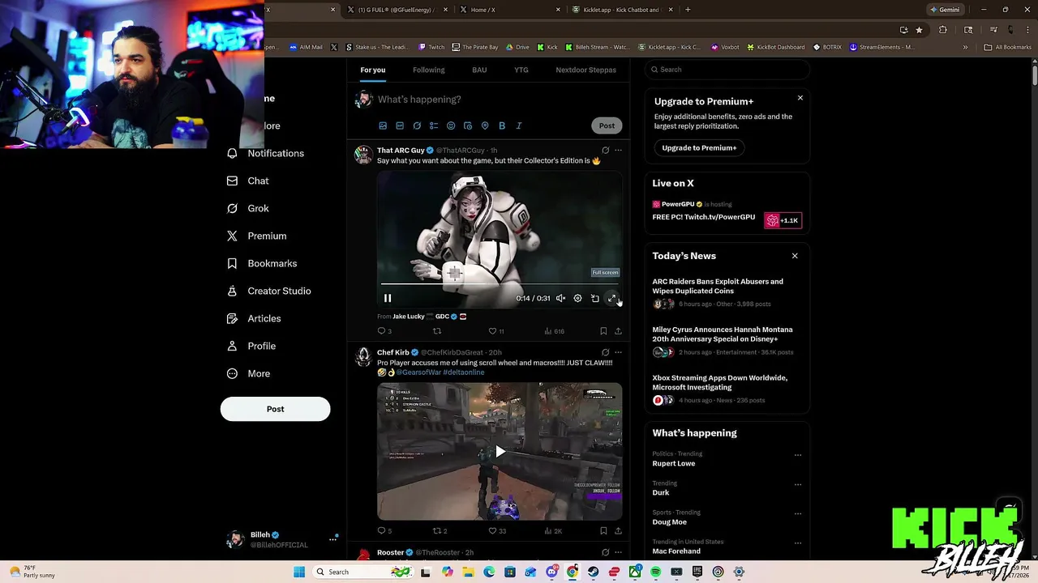Open Grok explain on Chef Kirb's post

pyautogui.click(x=605, y=352)
